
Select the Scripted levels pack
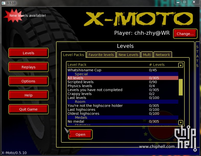click(x=123, y=82)
